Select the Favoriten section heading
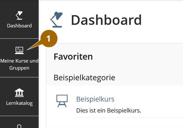183x128 pixels. point(73,57)
